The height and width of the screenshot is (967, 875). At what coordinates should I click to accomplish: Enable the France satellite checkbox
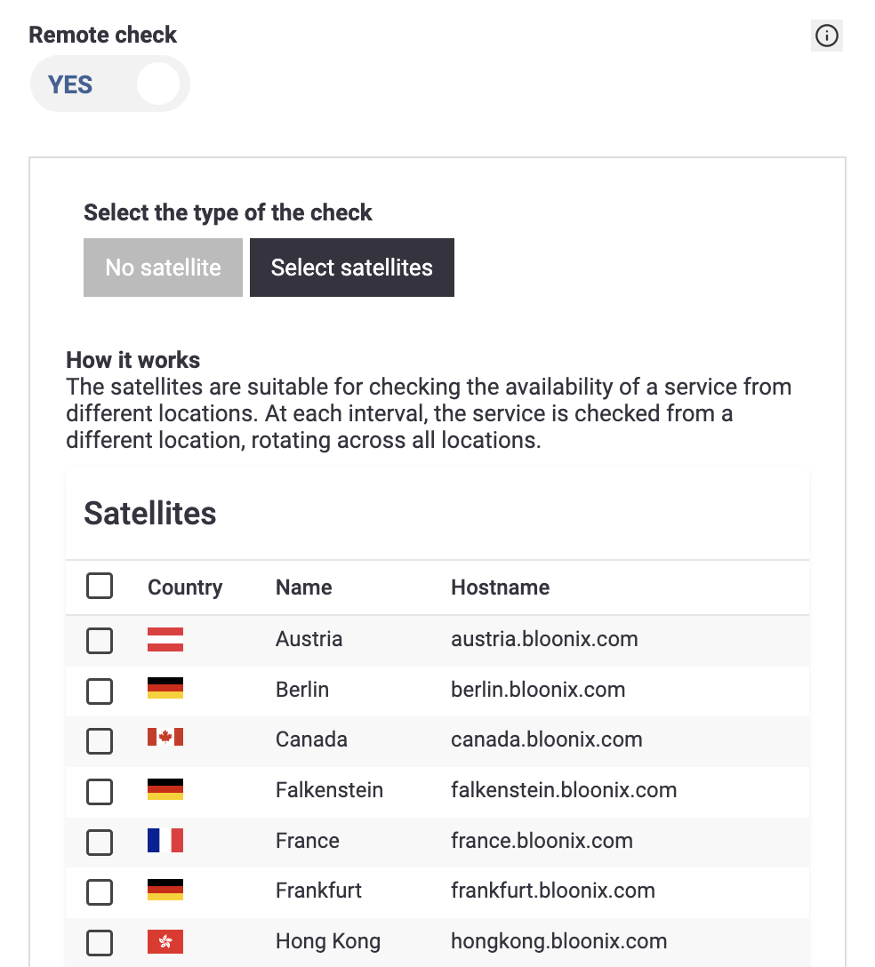click(x=100, y=843)
